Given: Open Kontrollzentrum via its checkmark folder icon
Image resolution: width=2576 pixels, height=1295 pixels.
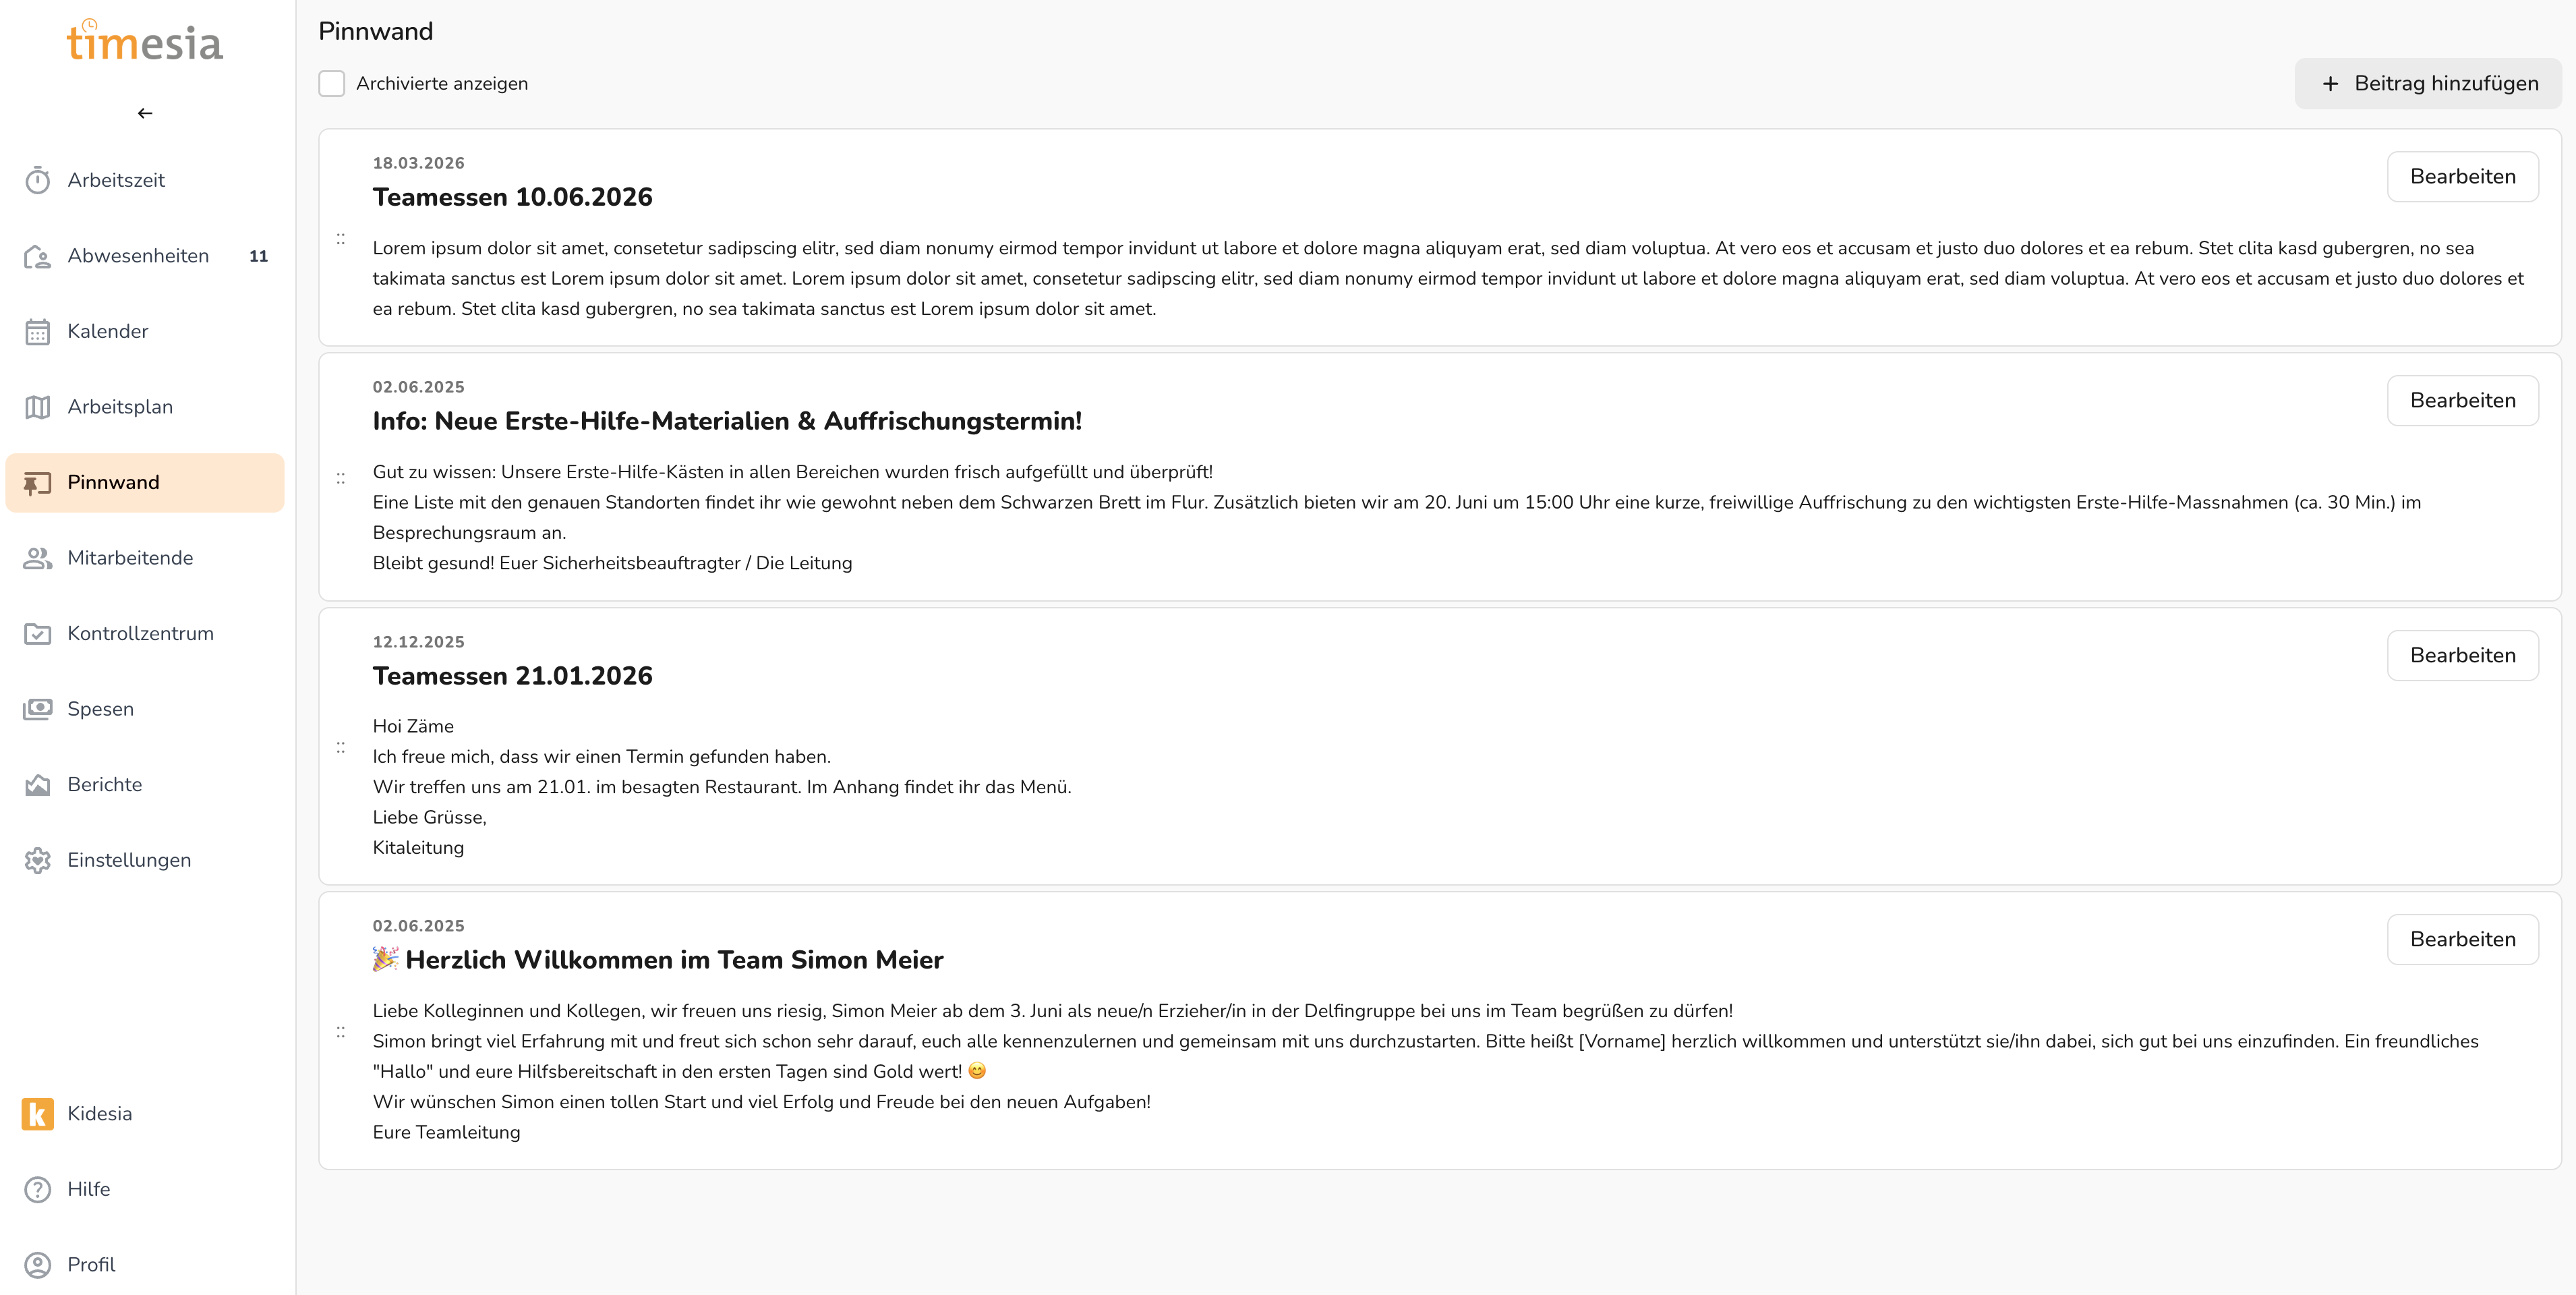Looking at the screenshot, I should click(38, 634).
